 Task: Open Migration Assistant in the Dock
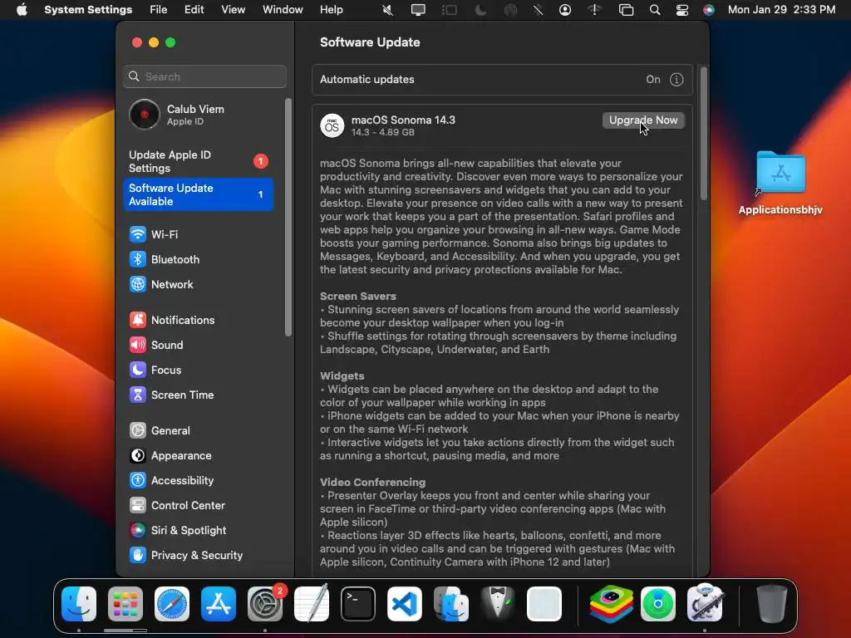click(x=451, y=604)
